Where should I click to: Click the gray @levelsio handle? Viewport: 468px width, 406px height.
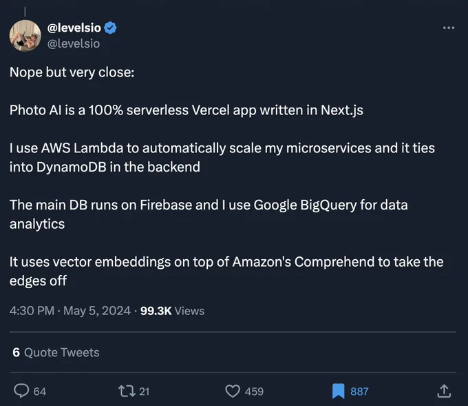coord(74,43)
